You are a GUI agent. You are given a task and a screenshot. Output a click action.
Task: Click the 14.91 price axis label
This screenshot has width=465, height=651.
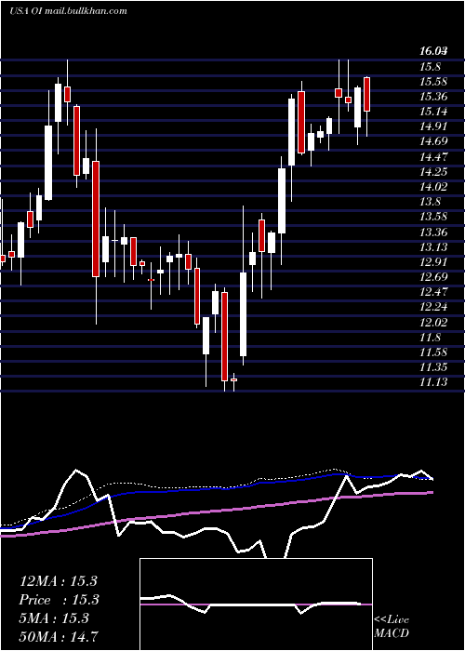pos(433,126)
